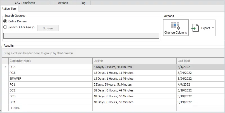Screen dimensions: 225x113
Task: Click the OU path input field
Action: pyautogui.click(x=81, y=36)
